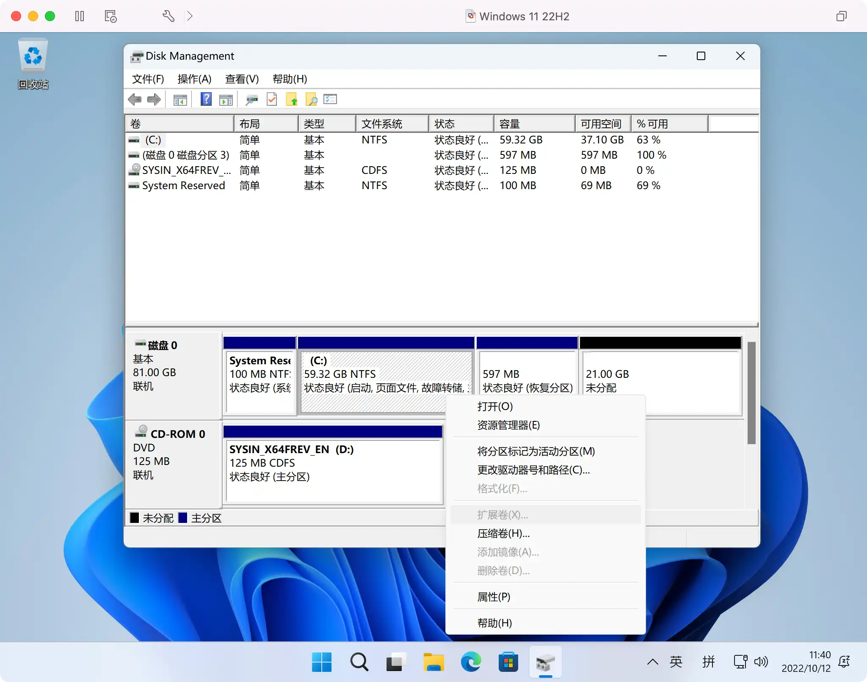Click the blue Help question mark icon
Image resolution: width=867 pixels, height=682 pixels.
(206, 99)
